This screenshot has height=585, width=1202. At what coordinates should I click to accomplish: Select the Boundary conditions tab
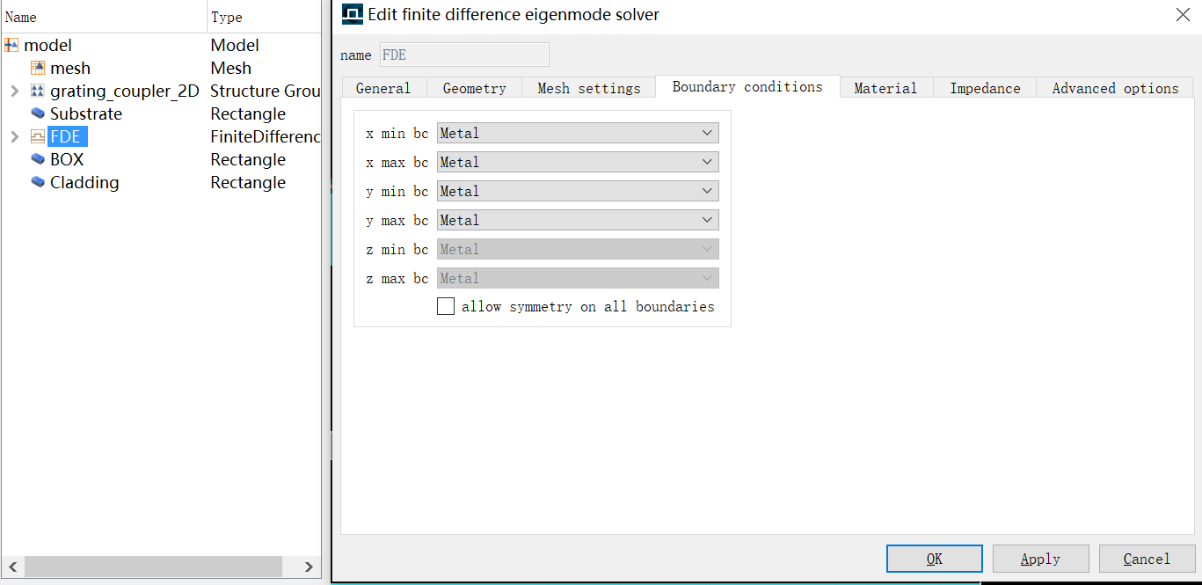coord(747,86)
